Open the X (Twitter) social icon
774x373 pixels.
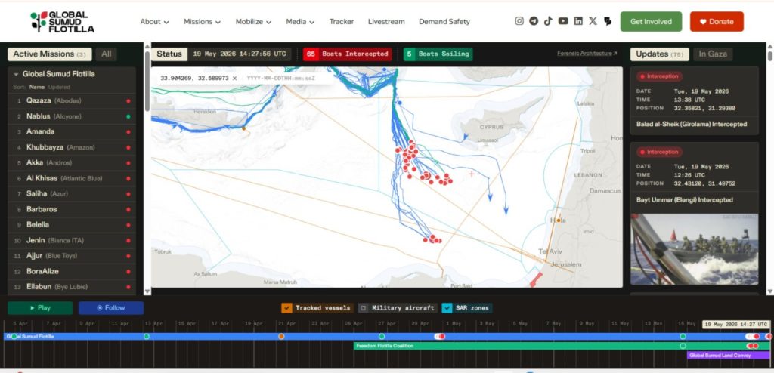(593, 21)
